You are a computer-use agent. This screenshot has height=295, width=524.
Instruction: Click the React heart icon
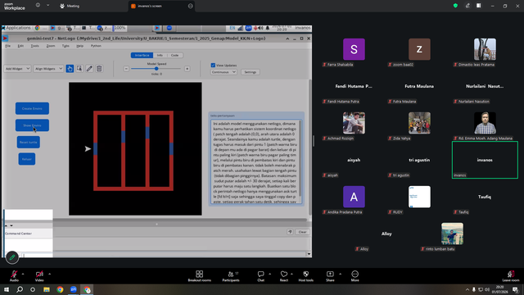point(284,275)
